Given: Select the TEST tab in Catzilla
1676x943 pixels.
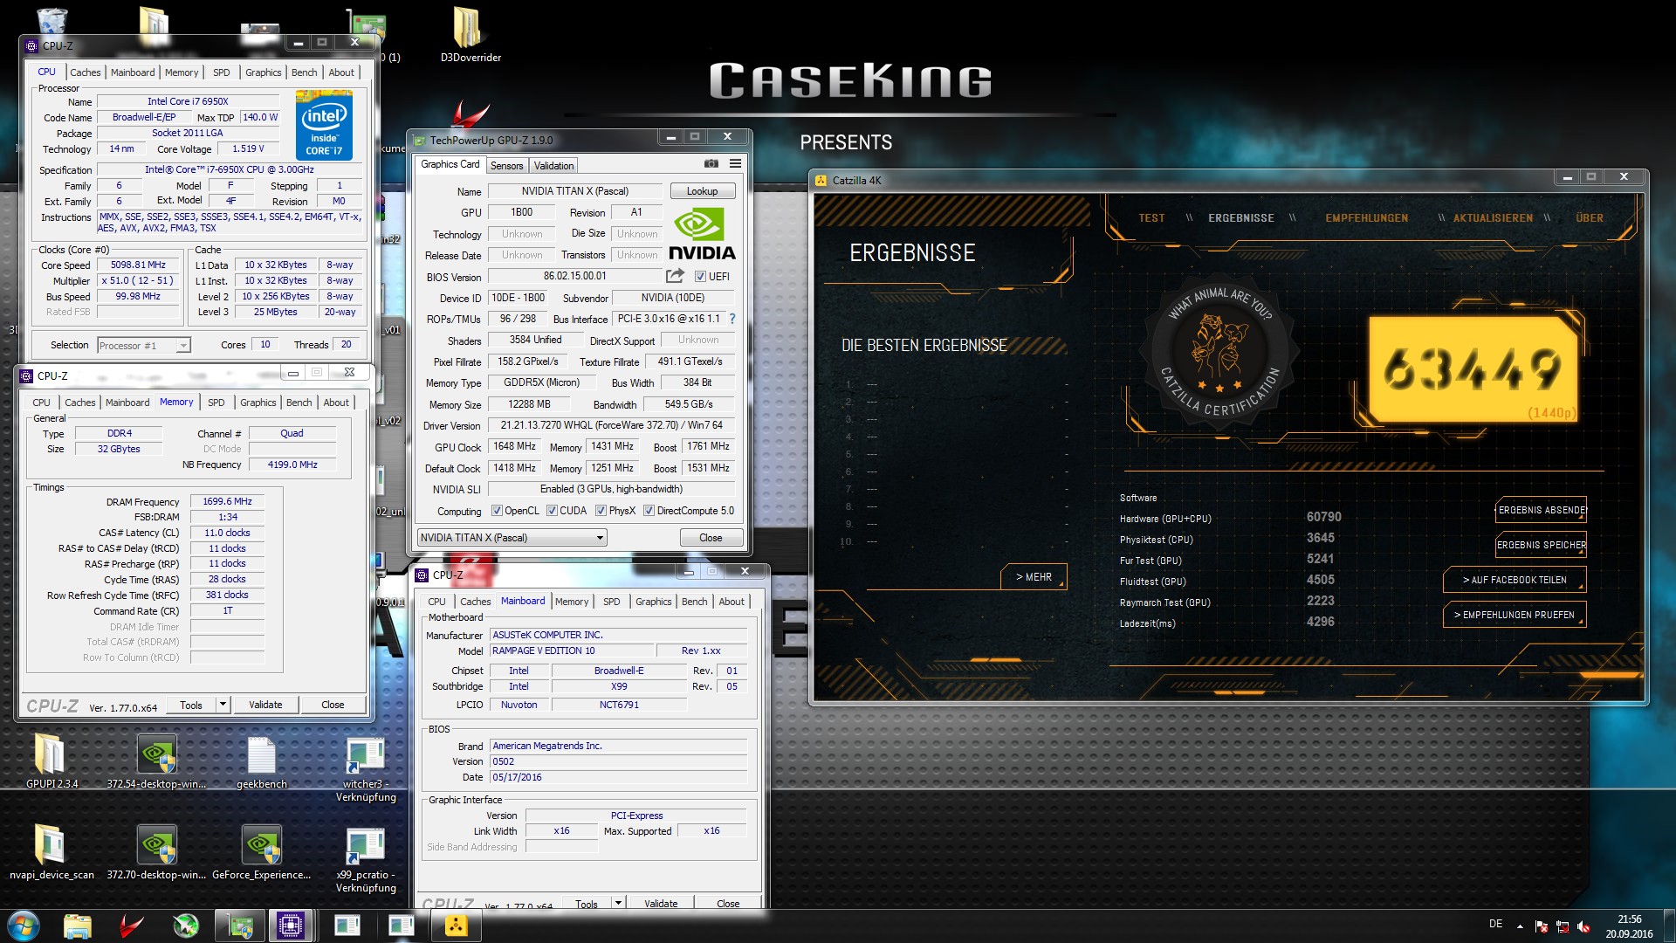Looking at the screenshot, I should pyautogui.click(x=1151, y=218).
